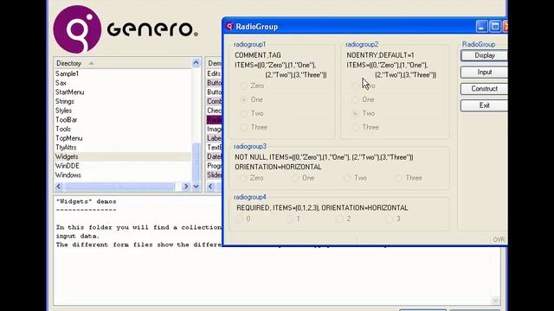This screenshot has height=311, width=554.
Task: Select the Two radio in radiogroup2
Action: tap(355, 113)
